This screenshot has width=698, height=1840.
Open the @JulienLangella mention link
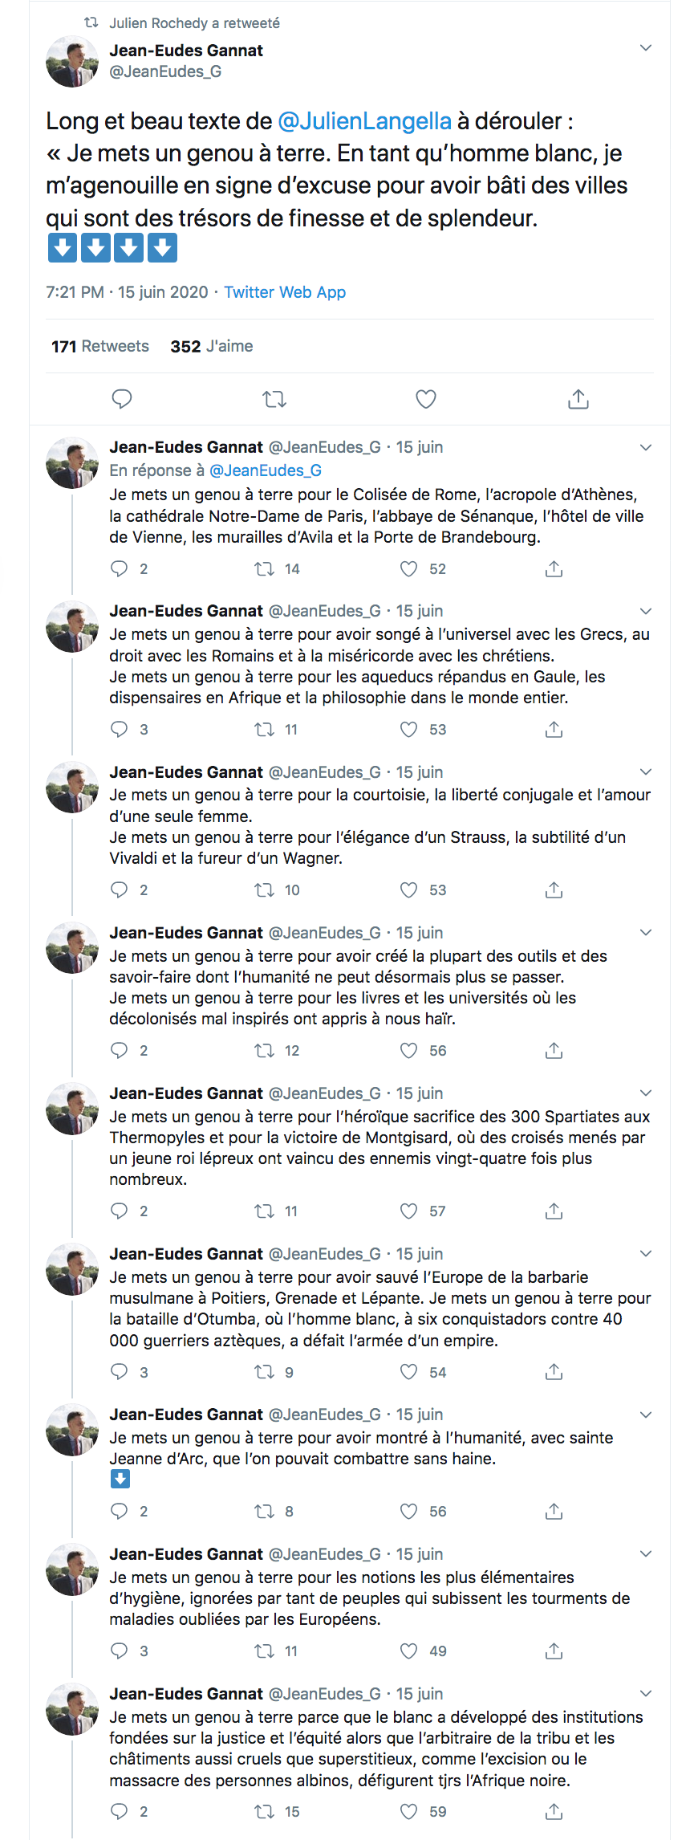(x=364, y=121)
